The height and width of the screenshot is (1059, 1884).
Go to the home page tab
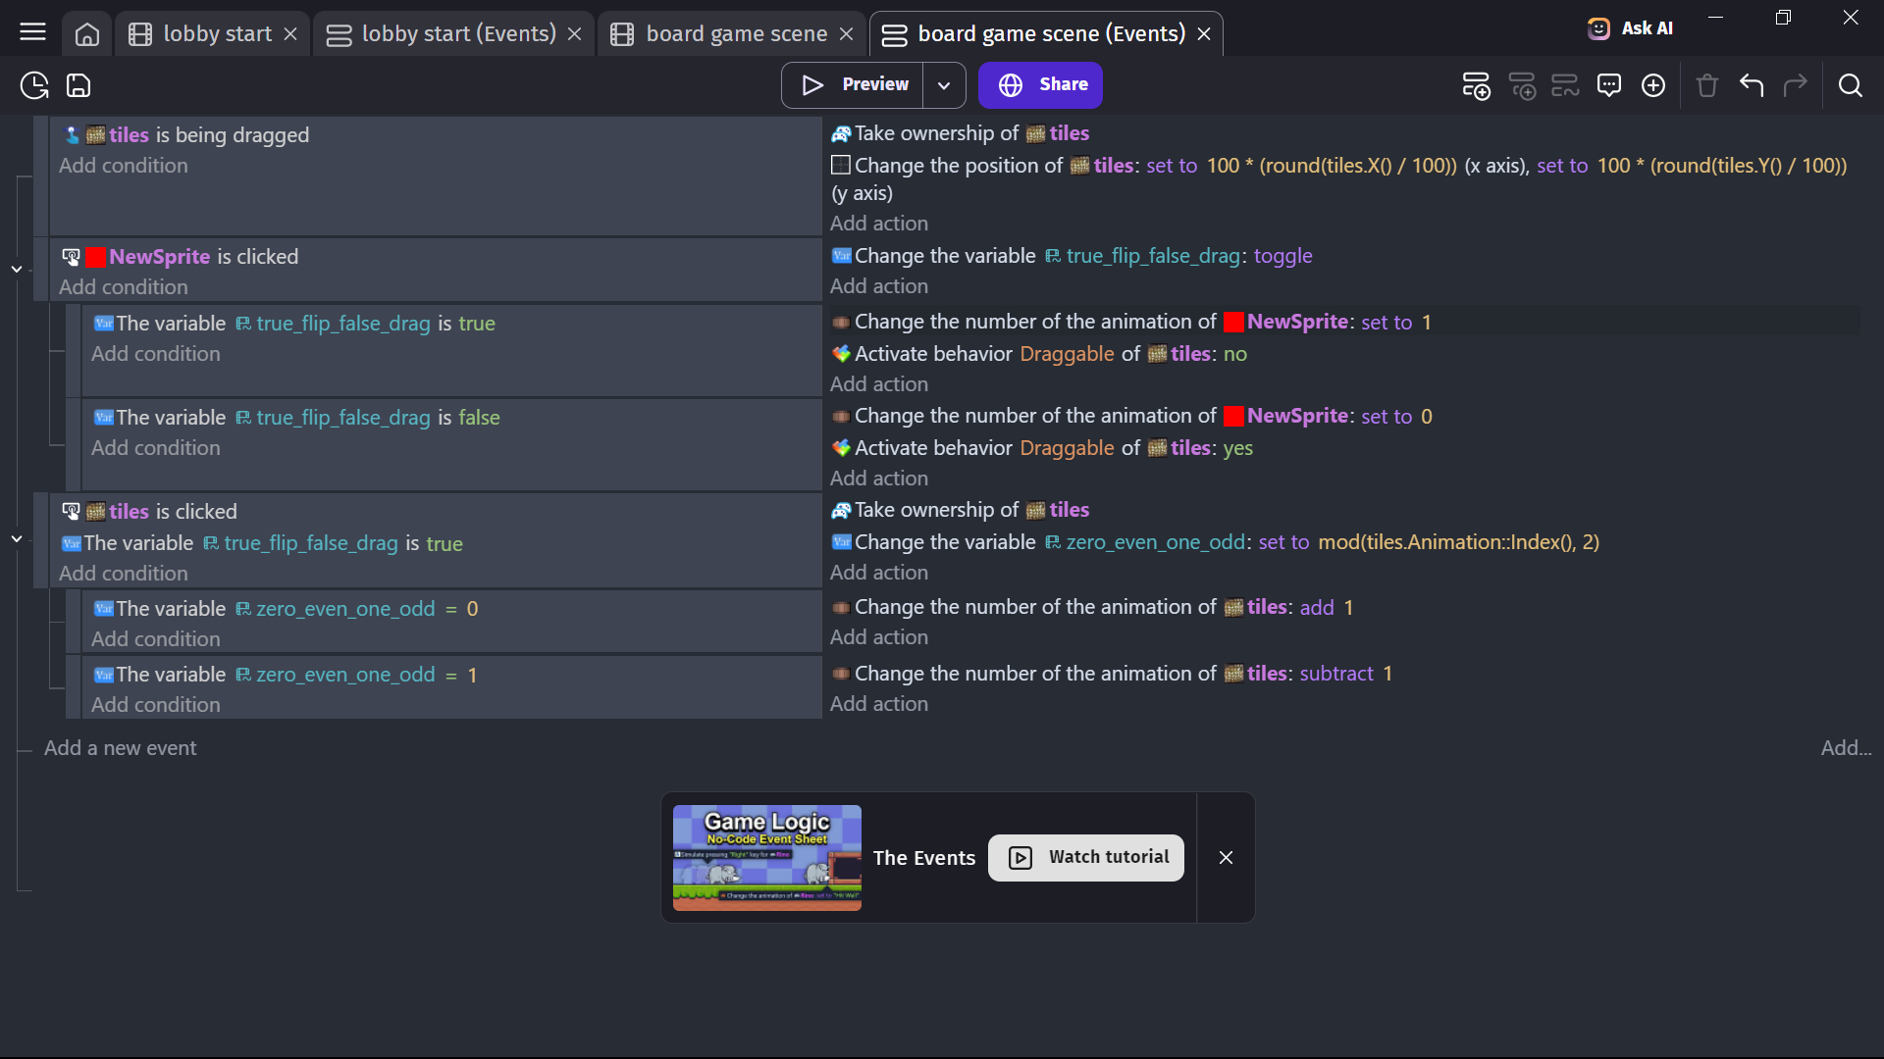click(x=87, y=34)
